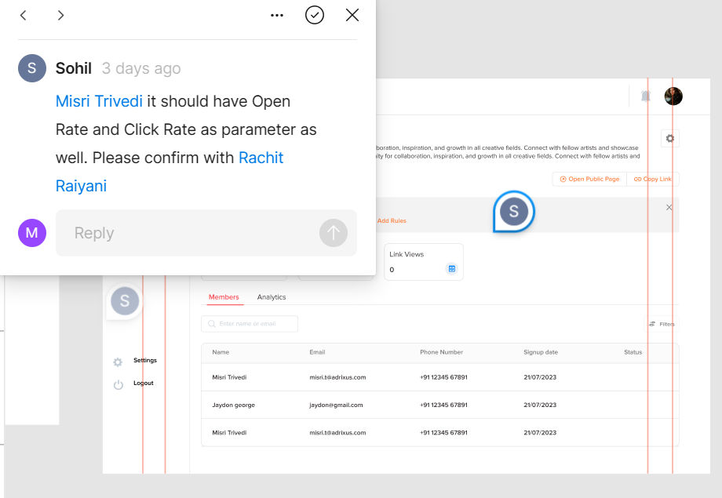Close the comment thread popup
Viewport: 722px width, 498px height.
(x=352, y=16)
